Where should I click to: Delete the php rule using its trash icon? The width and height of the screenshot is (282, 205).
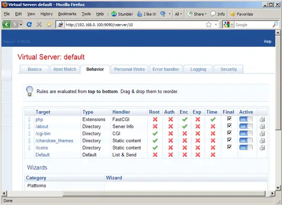pyautogui.click(x=262, y=119)
